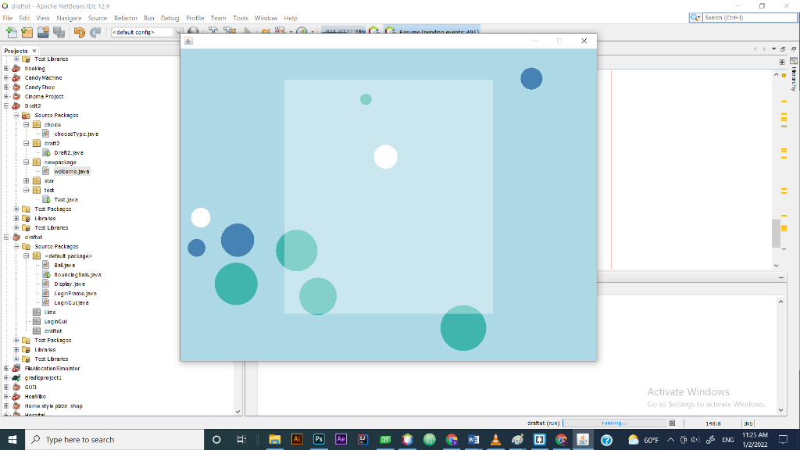Click the Resume pending events button

click(437, 33)
